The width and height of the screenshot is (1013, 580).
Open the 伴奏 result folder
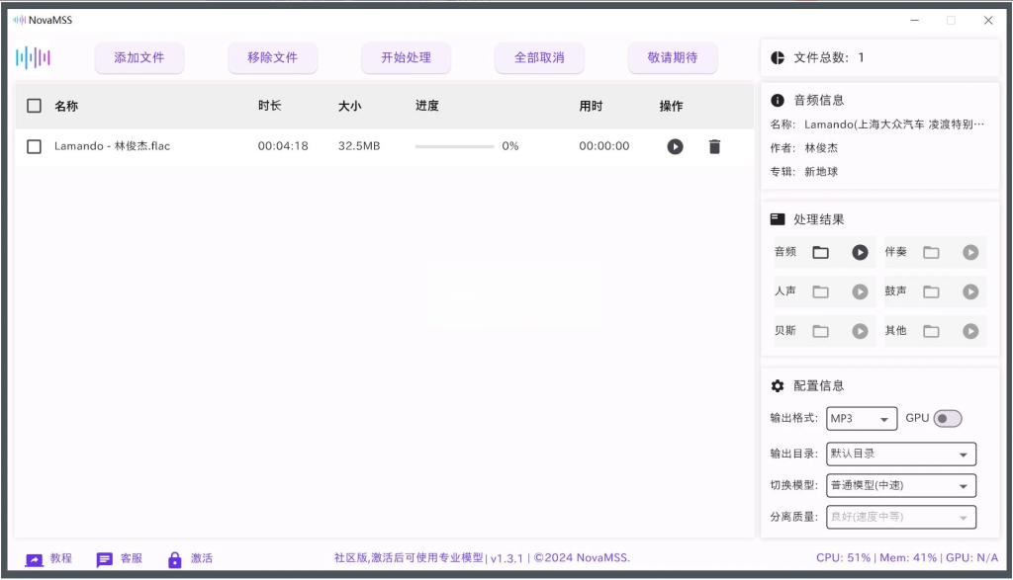pyautogui.click(x=931, y=252)
